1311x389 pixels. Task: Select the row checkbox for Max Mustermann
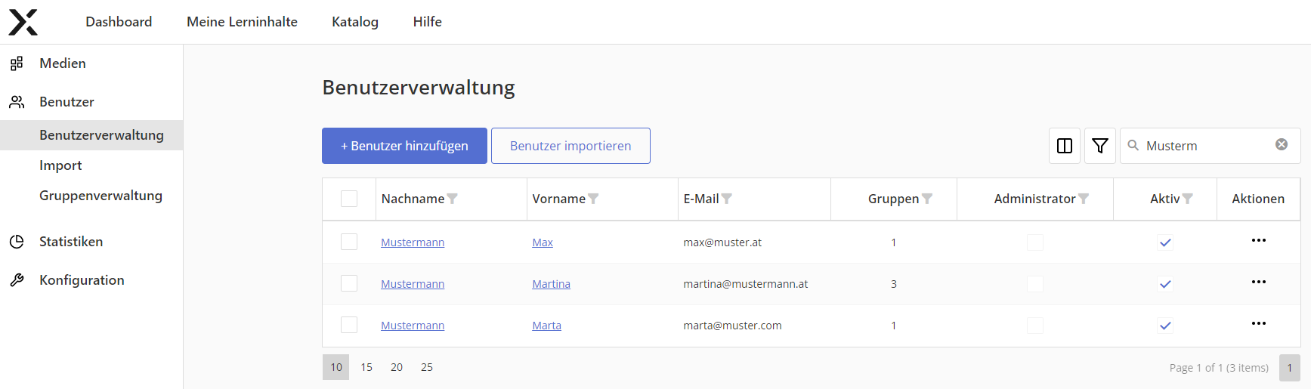pyautogui.click(x=349, y=242)
